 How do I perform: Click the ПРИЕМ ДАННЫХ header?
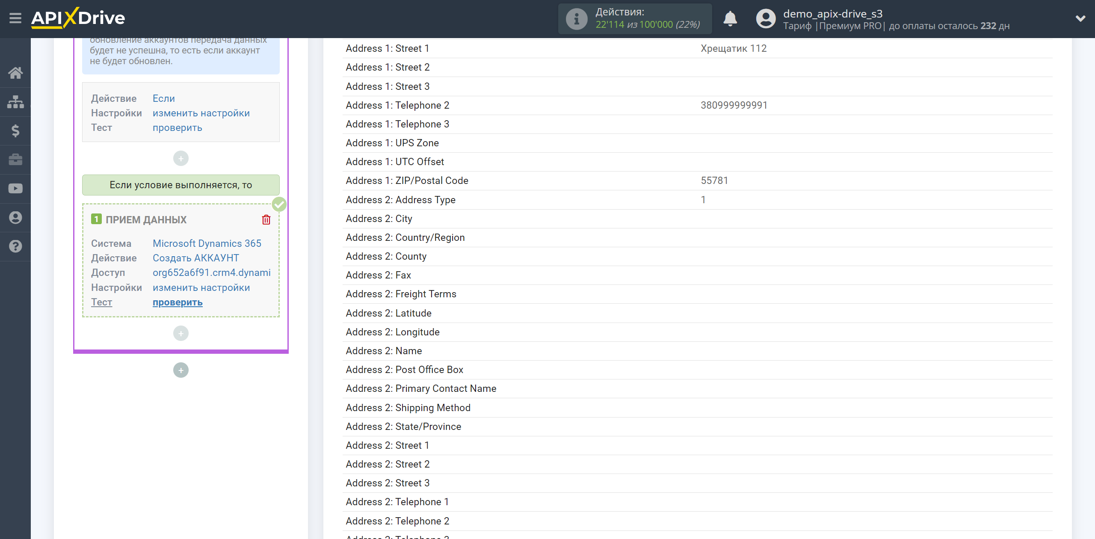click(146, 219)
